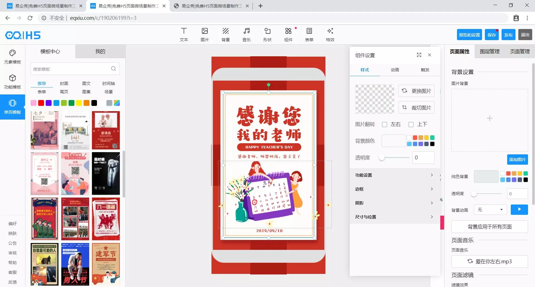Open the 表单 form tool

tap(309, 35)
